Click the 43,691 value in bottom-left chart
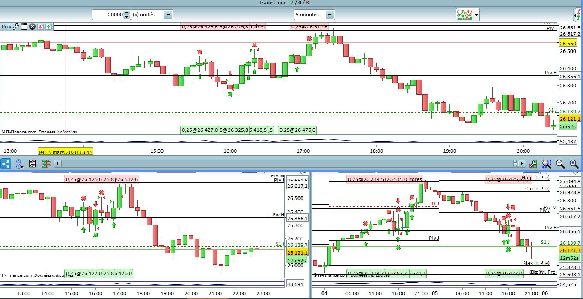 coord(296,284)
